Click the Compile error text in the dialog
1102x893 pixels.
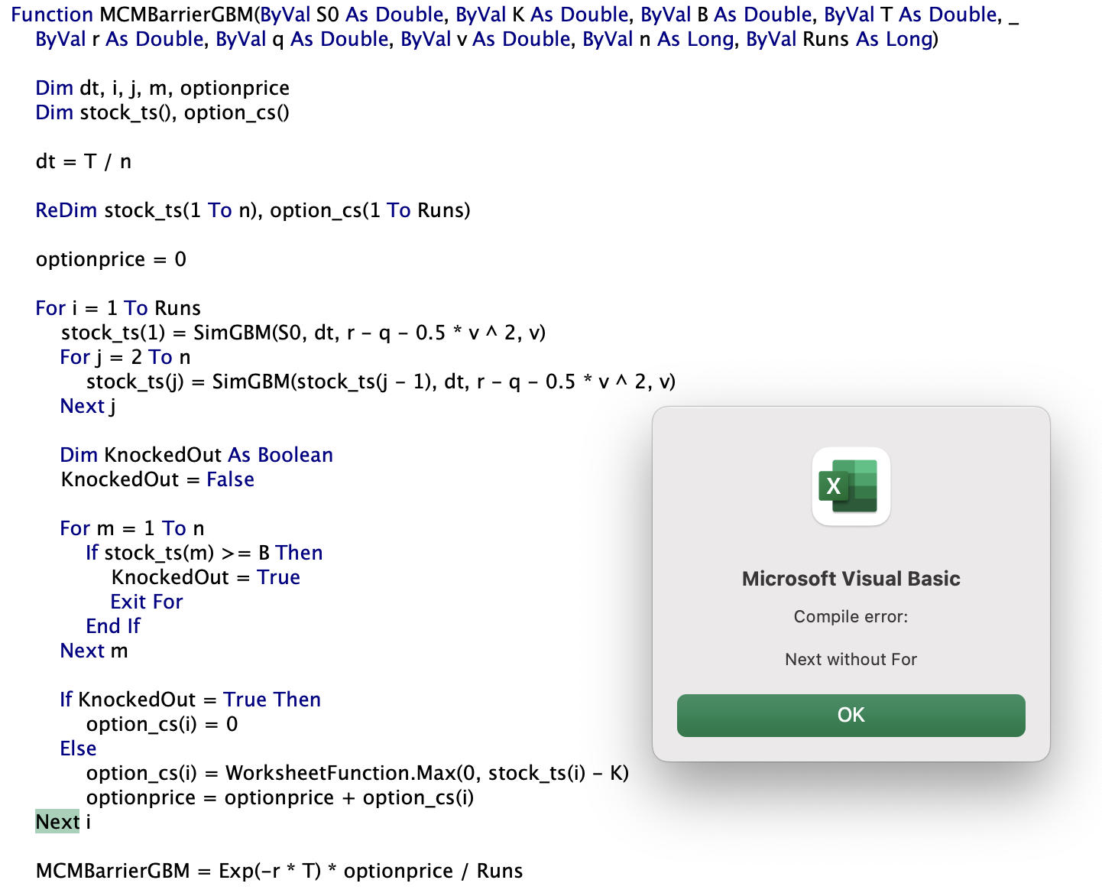851,616
